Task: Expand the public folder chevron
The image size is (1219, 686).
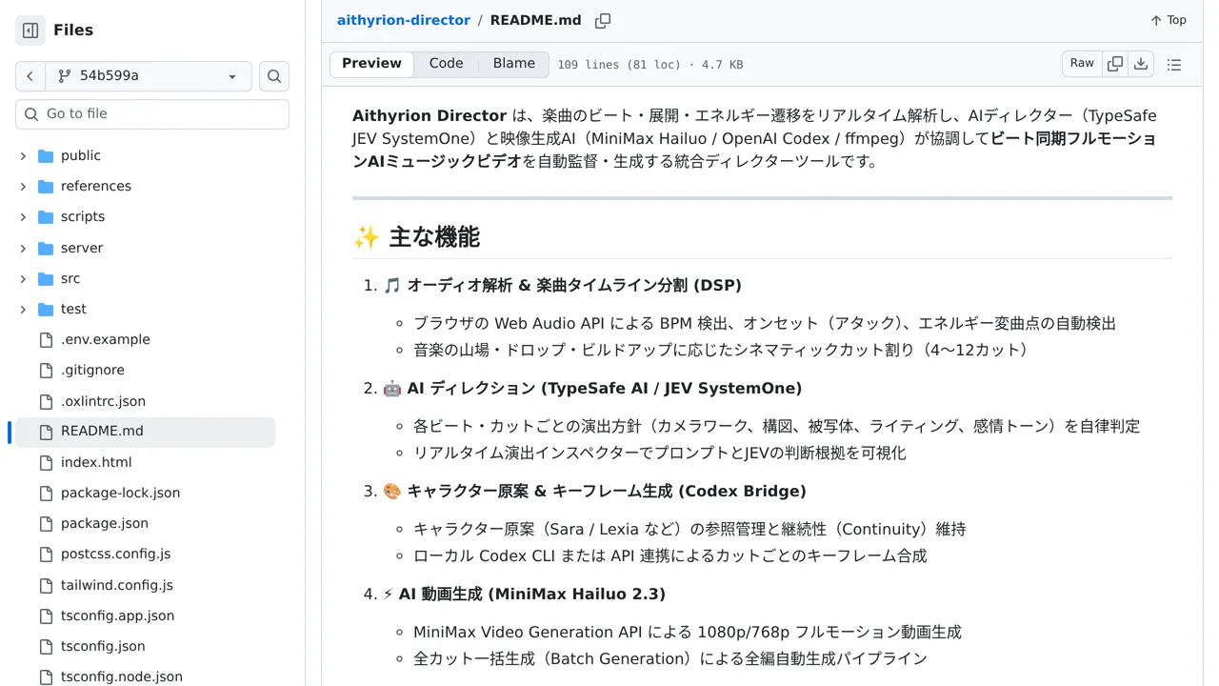Action: 23,156
